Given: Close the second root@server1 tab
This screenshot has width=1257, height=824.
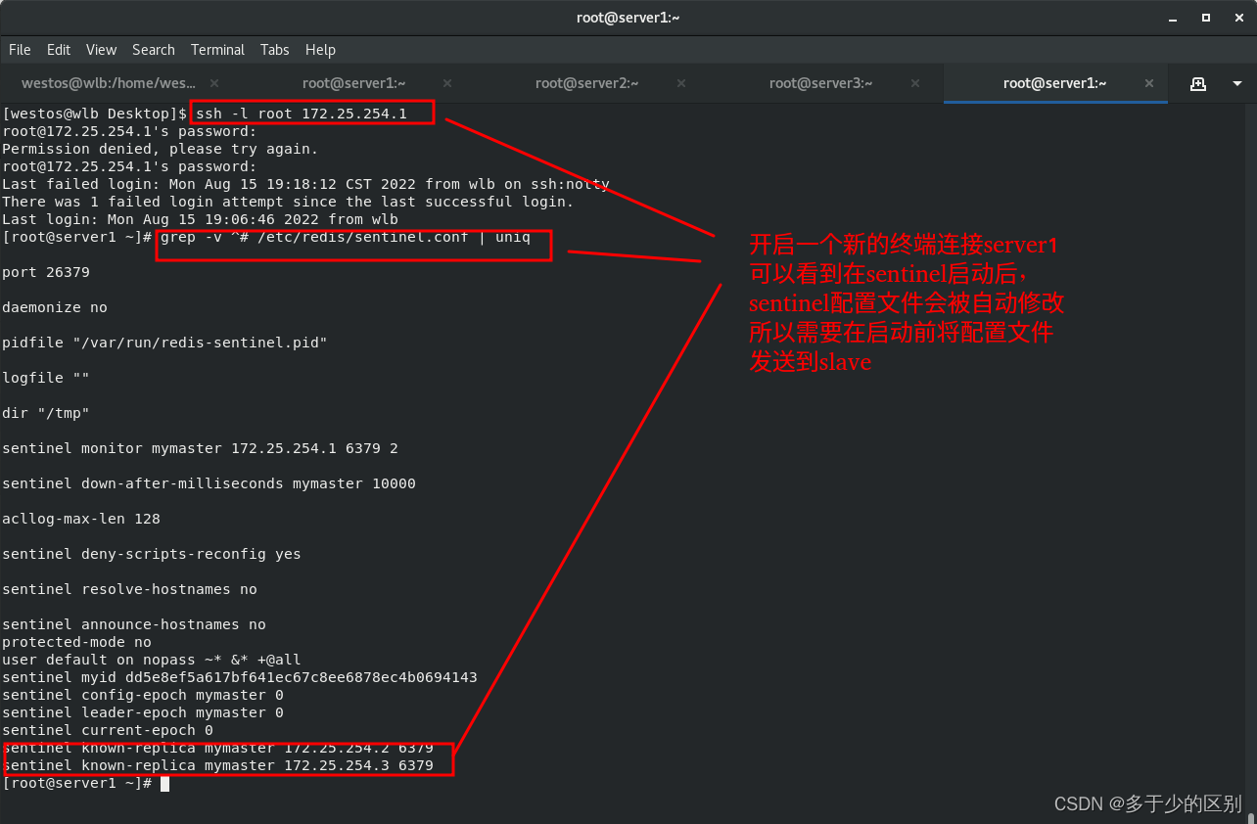Looking at the screenshot, I should click(x=448, y=83).
